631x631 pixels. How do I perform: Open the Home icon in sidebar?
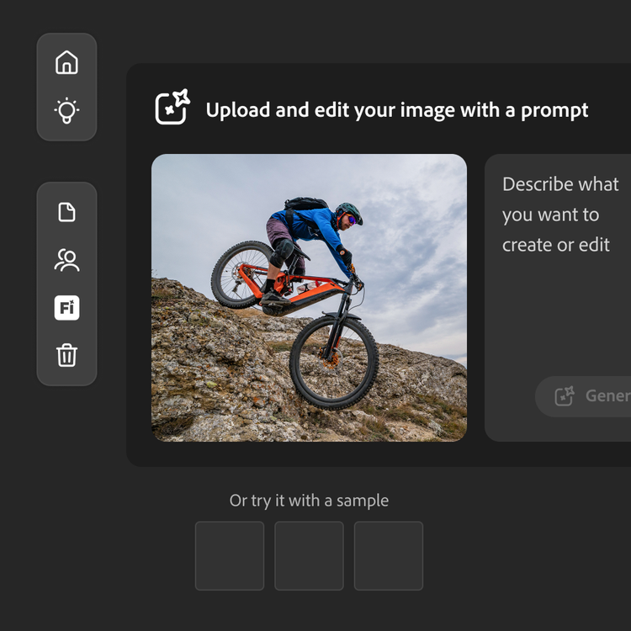[66, 62]
